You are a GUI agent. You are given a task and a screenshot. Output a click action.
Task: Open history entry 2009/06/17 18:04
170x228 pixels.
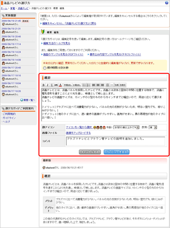[11, 83]
